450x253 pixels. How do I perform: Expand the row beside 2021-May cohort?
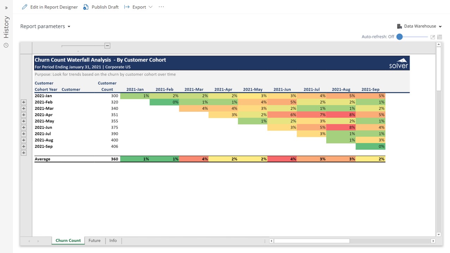click(24, 121)
